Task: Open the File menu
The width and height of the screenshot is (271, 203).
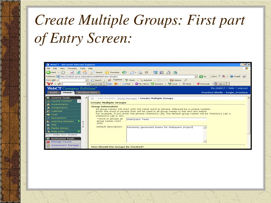Action: 48,68
